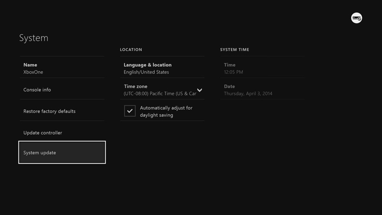Open Language & location settings
This screenshot has width=382, height=215.
(x=148, y=65)
